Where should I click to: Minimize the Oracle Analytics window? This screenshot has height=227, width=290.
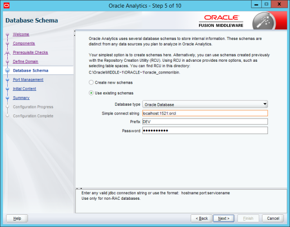click(256, 4)
